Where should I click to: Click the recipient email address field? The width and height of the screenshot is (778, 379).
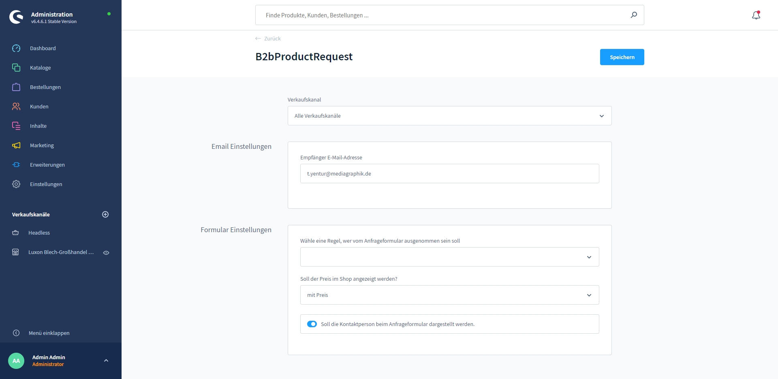point(449,174)
